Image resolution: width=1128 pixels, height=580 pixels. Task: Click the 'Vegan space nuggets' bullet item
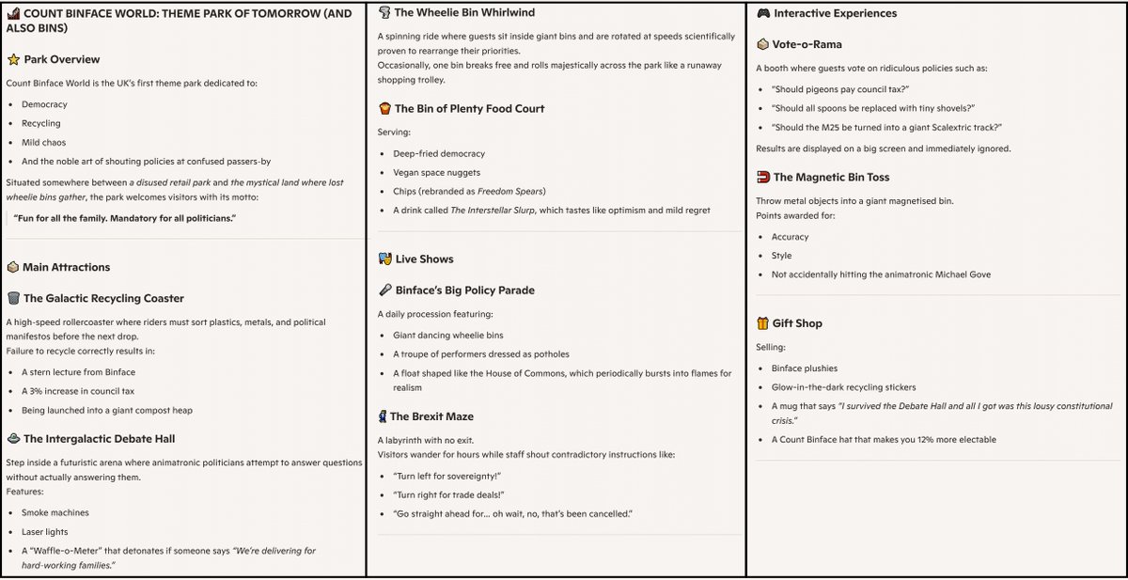click(437, 172)
